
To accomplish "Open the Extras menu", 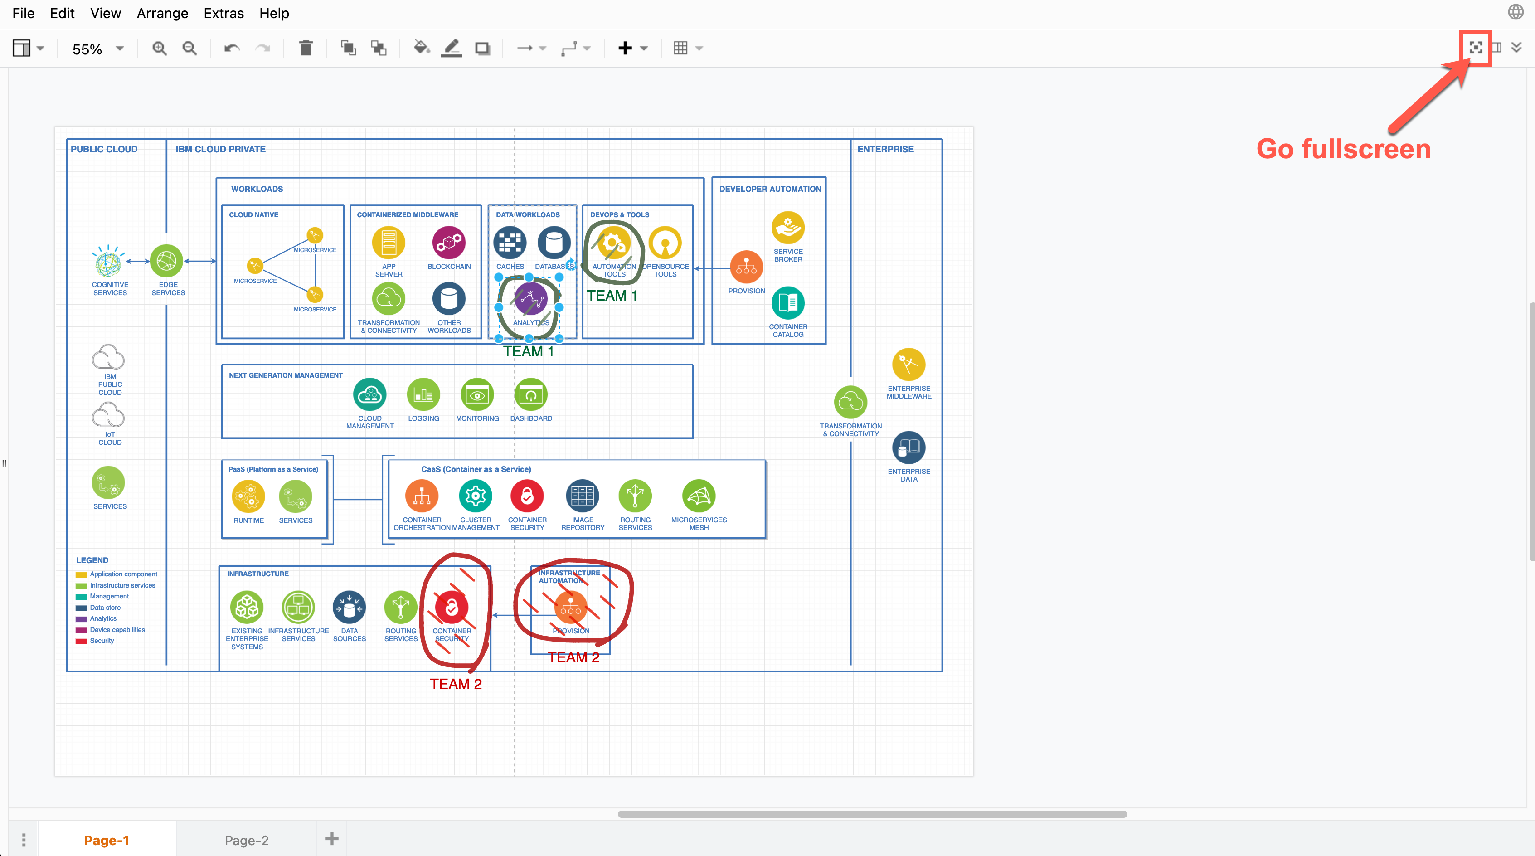I will point(223,13).
